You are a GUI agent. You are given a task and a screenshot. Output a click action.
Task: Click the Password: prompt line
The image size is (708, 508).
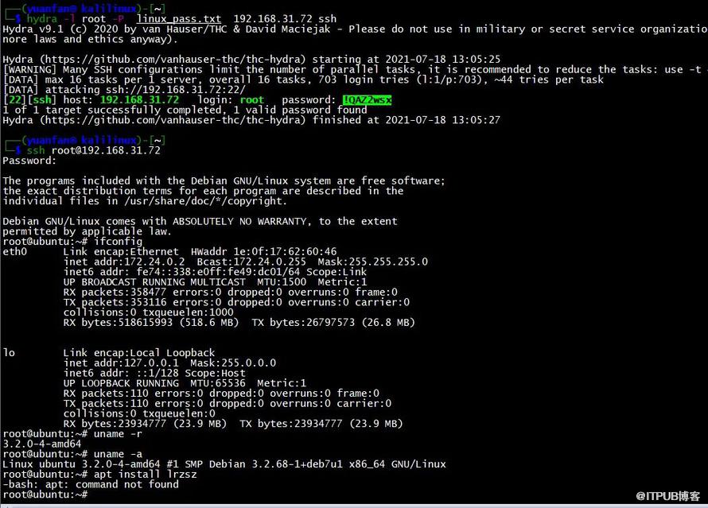pyautogui.click(x=29, y=161)
